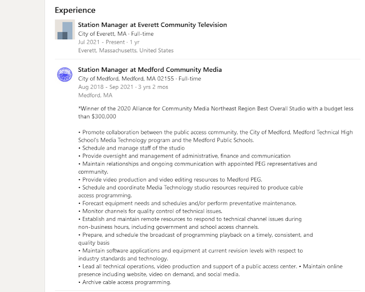The width and height of the screenshot is (365, 292).
Task: Click the Provide oversight and management bullet
Action: (x=184, y=156)
